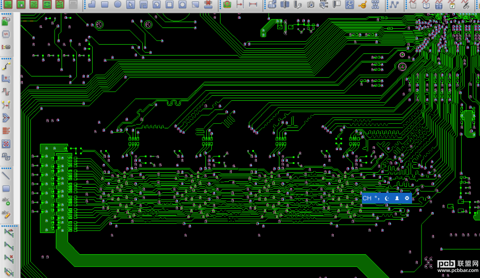The width and height of the screenshot is (480, 278).
Task: Click the Shape Void Circle icon
Action: tap(182, 4)
